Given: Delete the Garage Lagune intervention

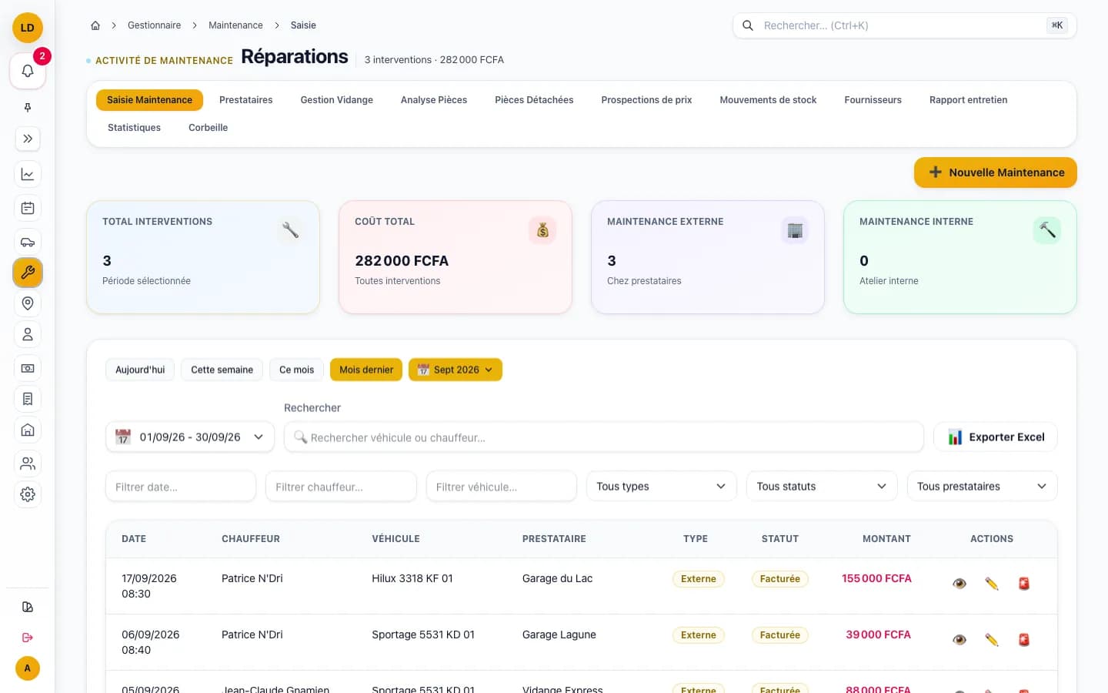Looking at the screenshot, I should coord(1024,640).
